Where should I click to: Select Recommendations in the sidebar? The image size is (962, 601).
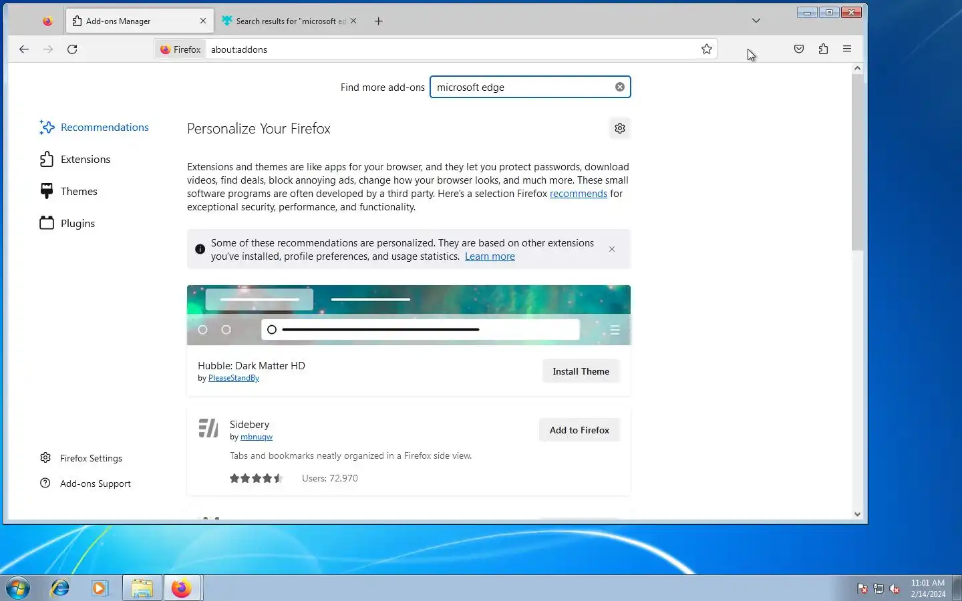coord(94,127)
